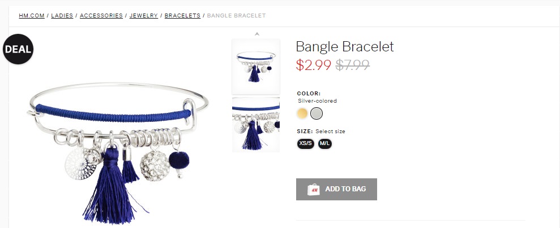
Task: Click the red $2.99 sale price
Action: pyautogui.click(x=314, y=65)
